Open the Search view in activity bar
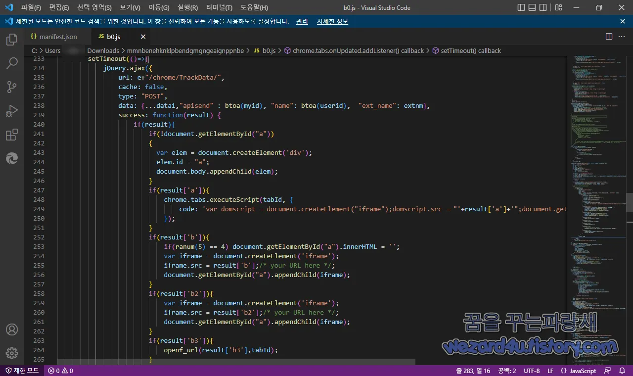This screenshot has height=376, width=633. click(x=12, y=63)
